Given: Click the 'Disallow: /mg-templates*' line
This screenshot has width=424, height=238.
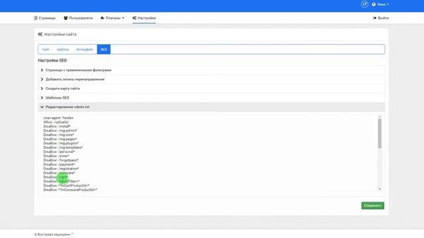Looking at the screenshot, I should 63,147.
